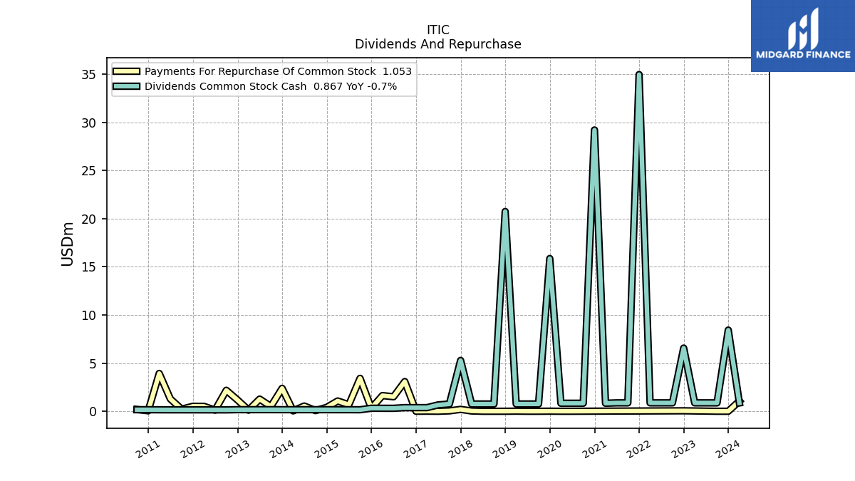Select the 'Dividends Common Stock Cash' legend label

[x=226, y=86]
